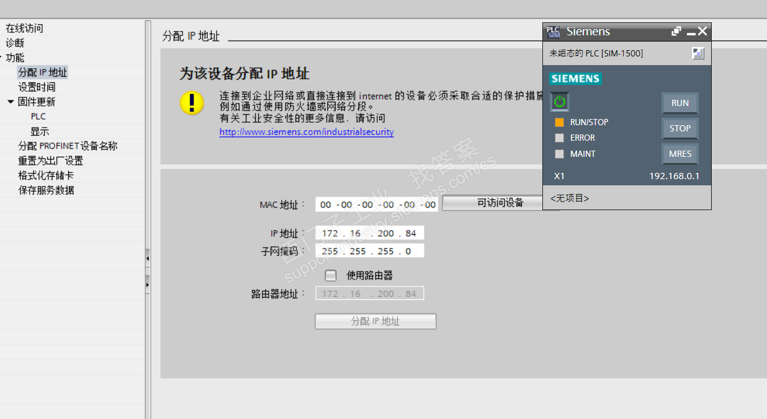Click the PLCSIM power button icon
The image size is (767, 419).
(560, 101)
